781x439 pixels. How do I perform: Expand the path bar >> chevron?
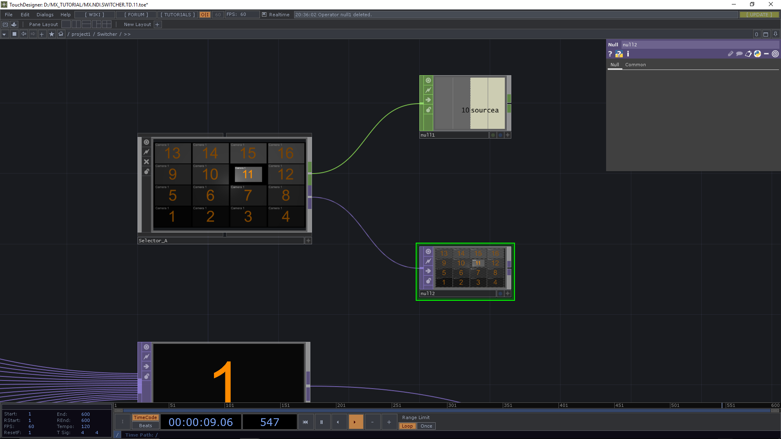pos(127,34)
